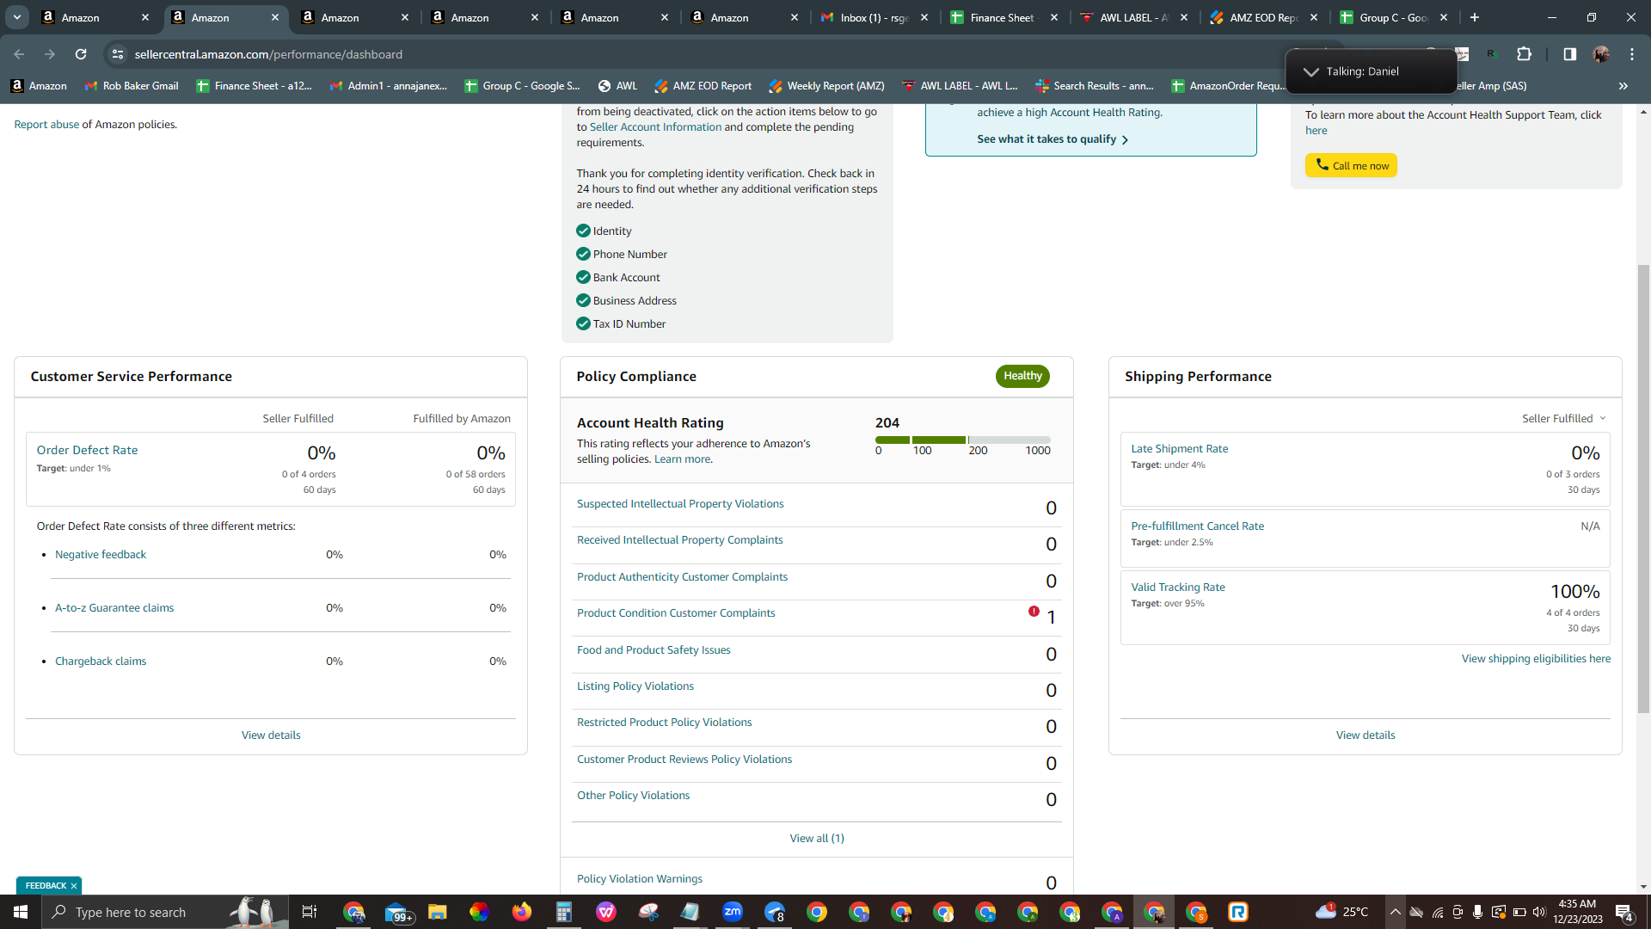Open a new browser tab
This screenshot has height=929, width=1651.
[1475, 17]
